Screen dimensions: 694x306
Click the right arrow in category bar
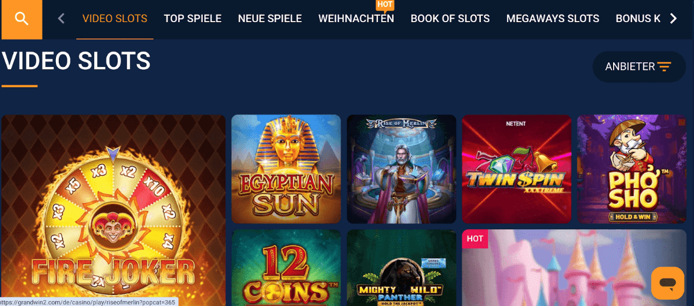673,19
